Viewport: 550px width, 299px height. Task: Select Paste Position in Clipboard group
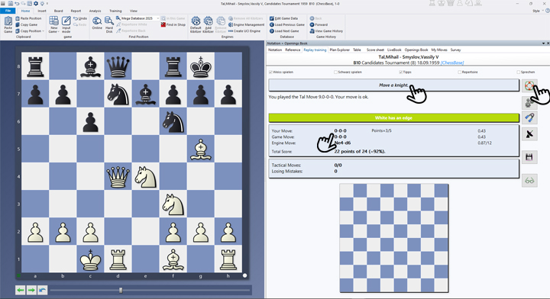(x=28, y=18)
